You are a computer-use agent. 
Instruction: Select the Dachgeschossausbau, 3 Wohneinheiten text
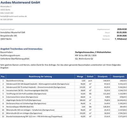[x=93, y=52]
